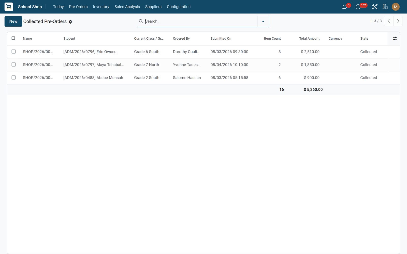This screenshot has width=407, height=254.
Task: Go to the previous page arrow
Action: pos(388,21)
